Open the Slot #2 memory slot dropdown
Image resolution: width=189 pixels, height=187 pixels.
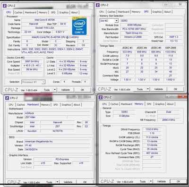tap(116, 21)
